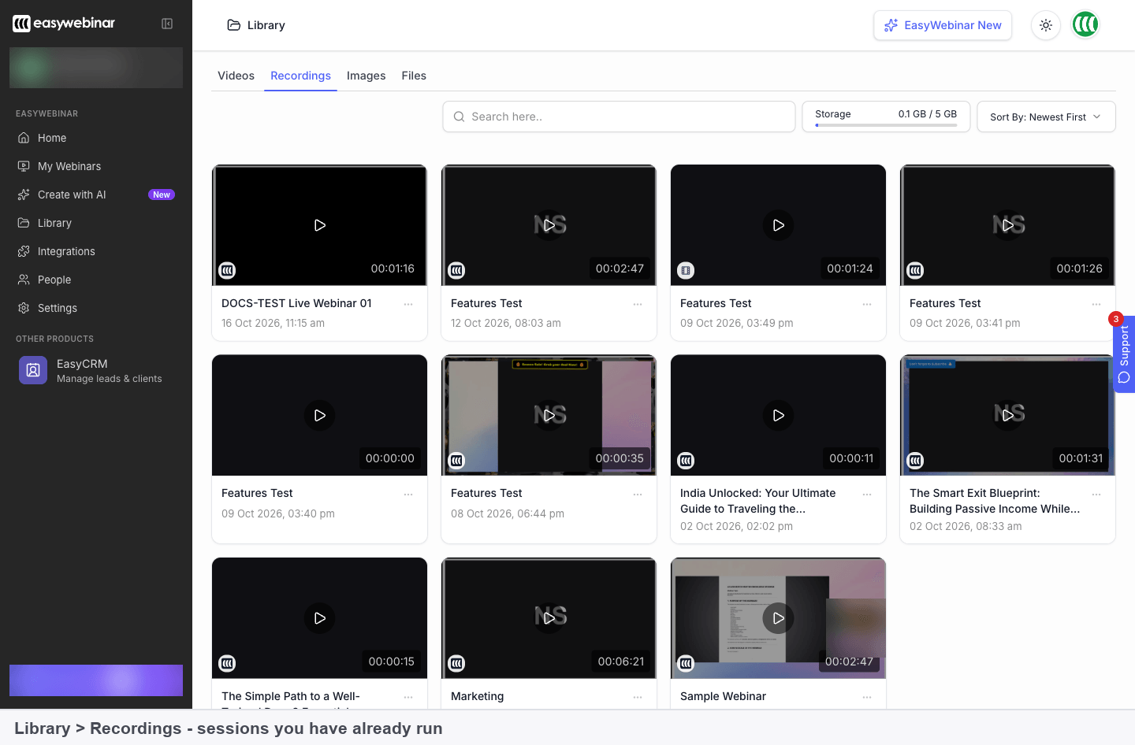The height and width of the screenshot is (745, 1135).
Task: Click Storage usage progress bar
Action: coord(886,124)
